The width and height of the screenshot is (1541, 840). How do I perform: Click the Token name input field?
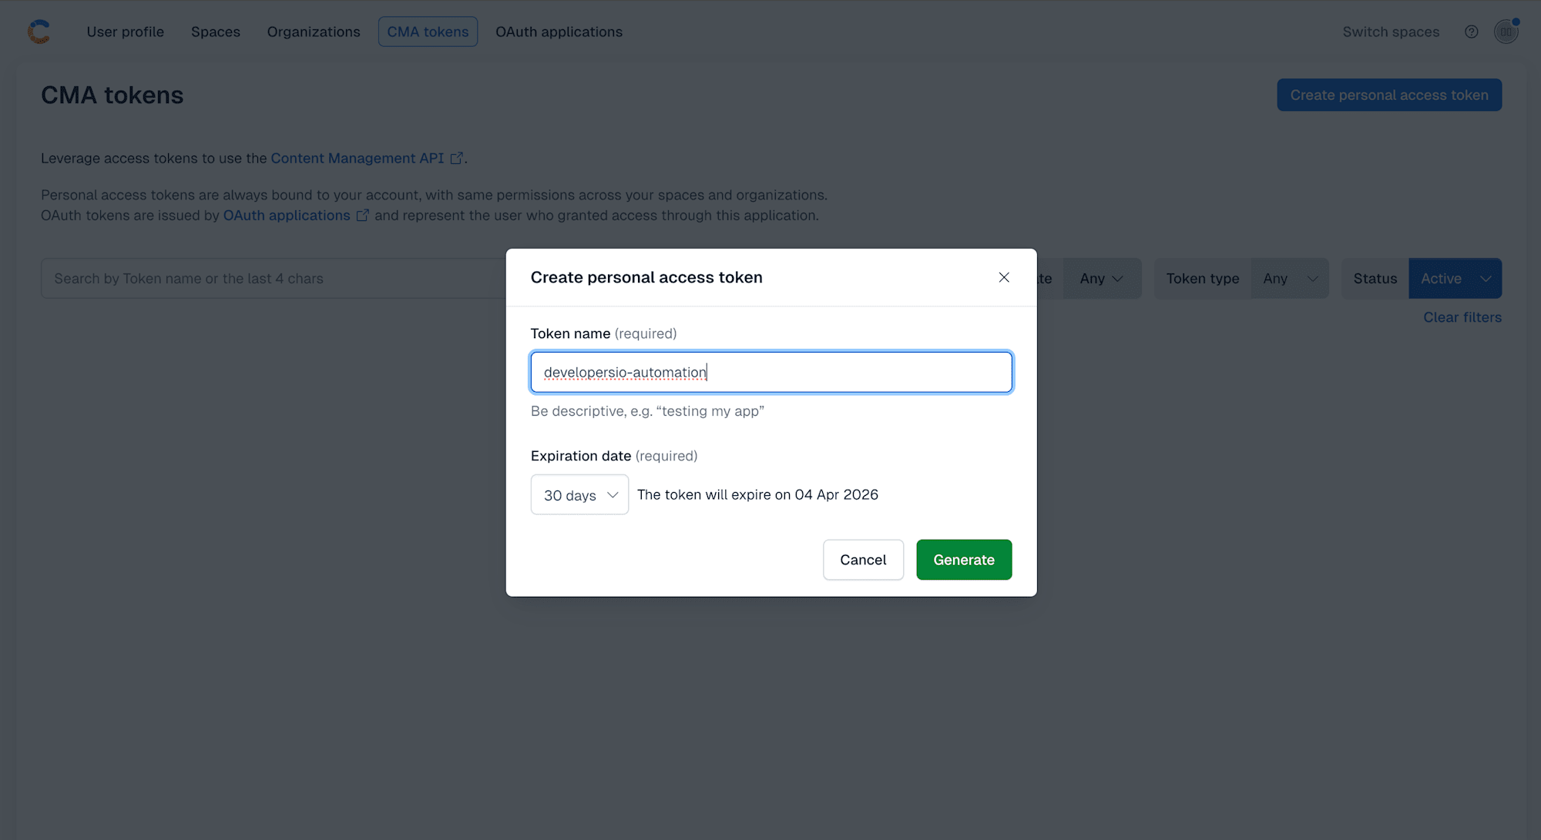[x=770, y=373]
